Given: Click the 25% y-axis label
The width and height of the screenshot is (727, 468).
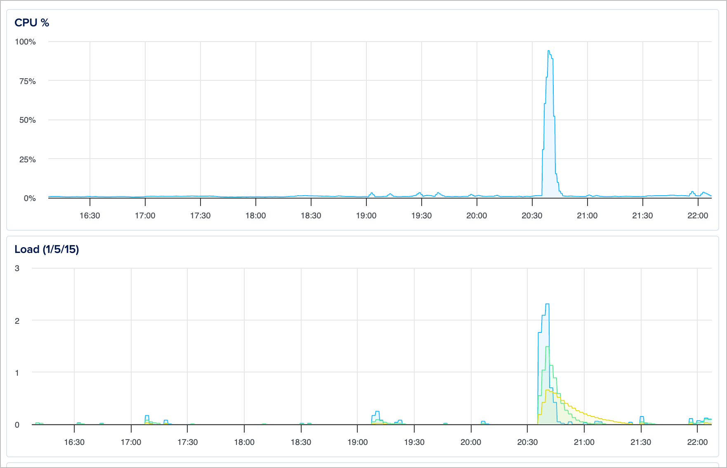Looking at the screenshot, I should [x=27, y=159].
